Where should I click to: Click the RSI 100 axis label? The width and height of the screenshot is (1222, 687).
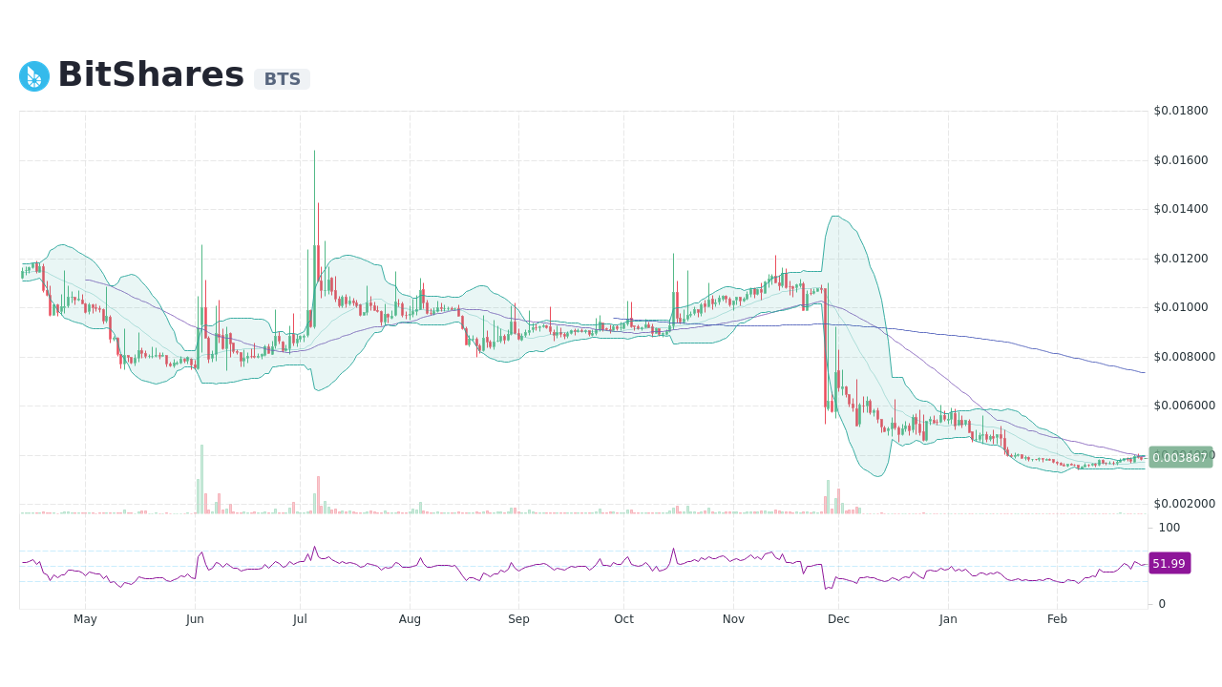(1169, 528)
